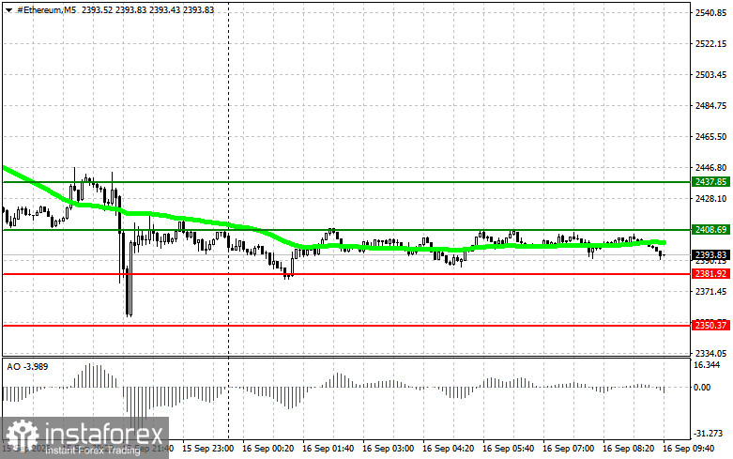Click the -31.273 AO scale minimum
Image resolution: width=733 pixels, height=459 pixels.
709,434
